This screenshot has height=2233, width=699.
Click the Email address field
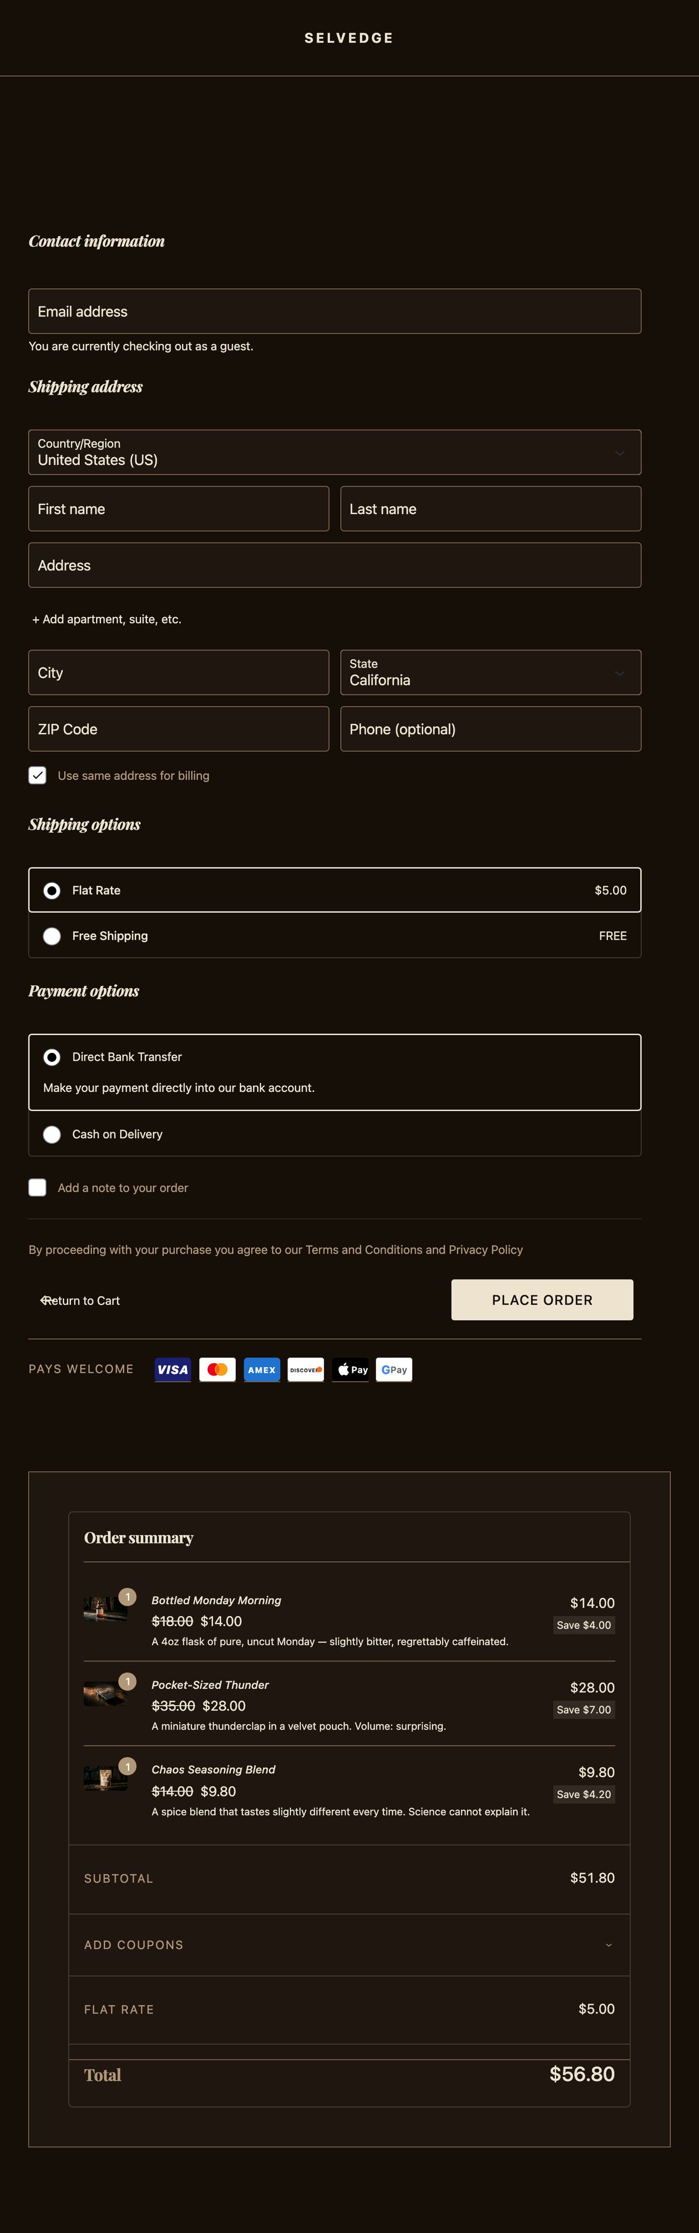click(335, 311)
